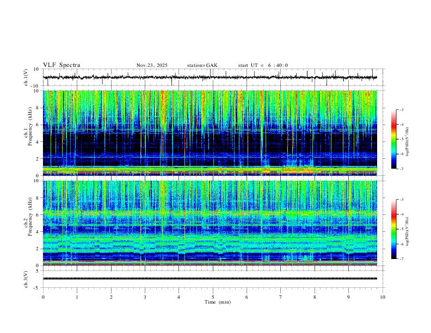
Task: Click the "ch.1(V)" waveform axis label
Action: 26,77
